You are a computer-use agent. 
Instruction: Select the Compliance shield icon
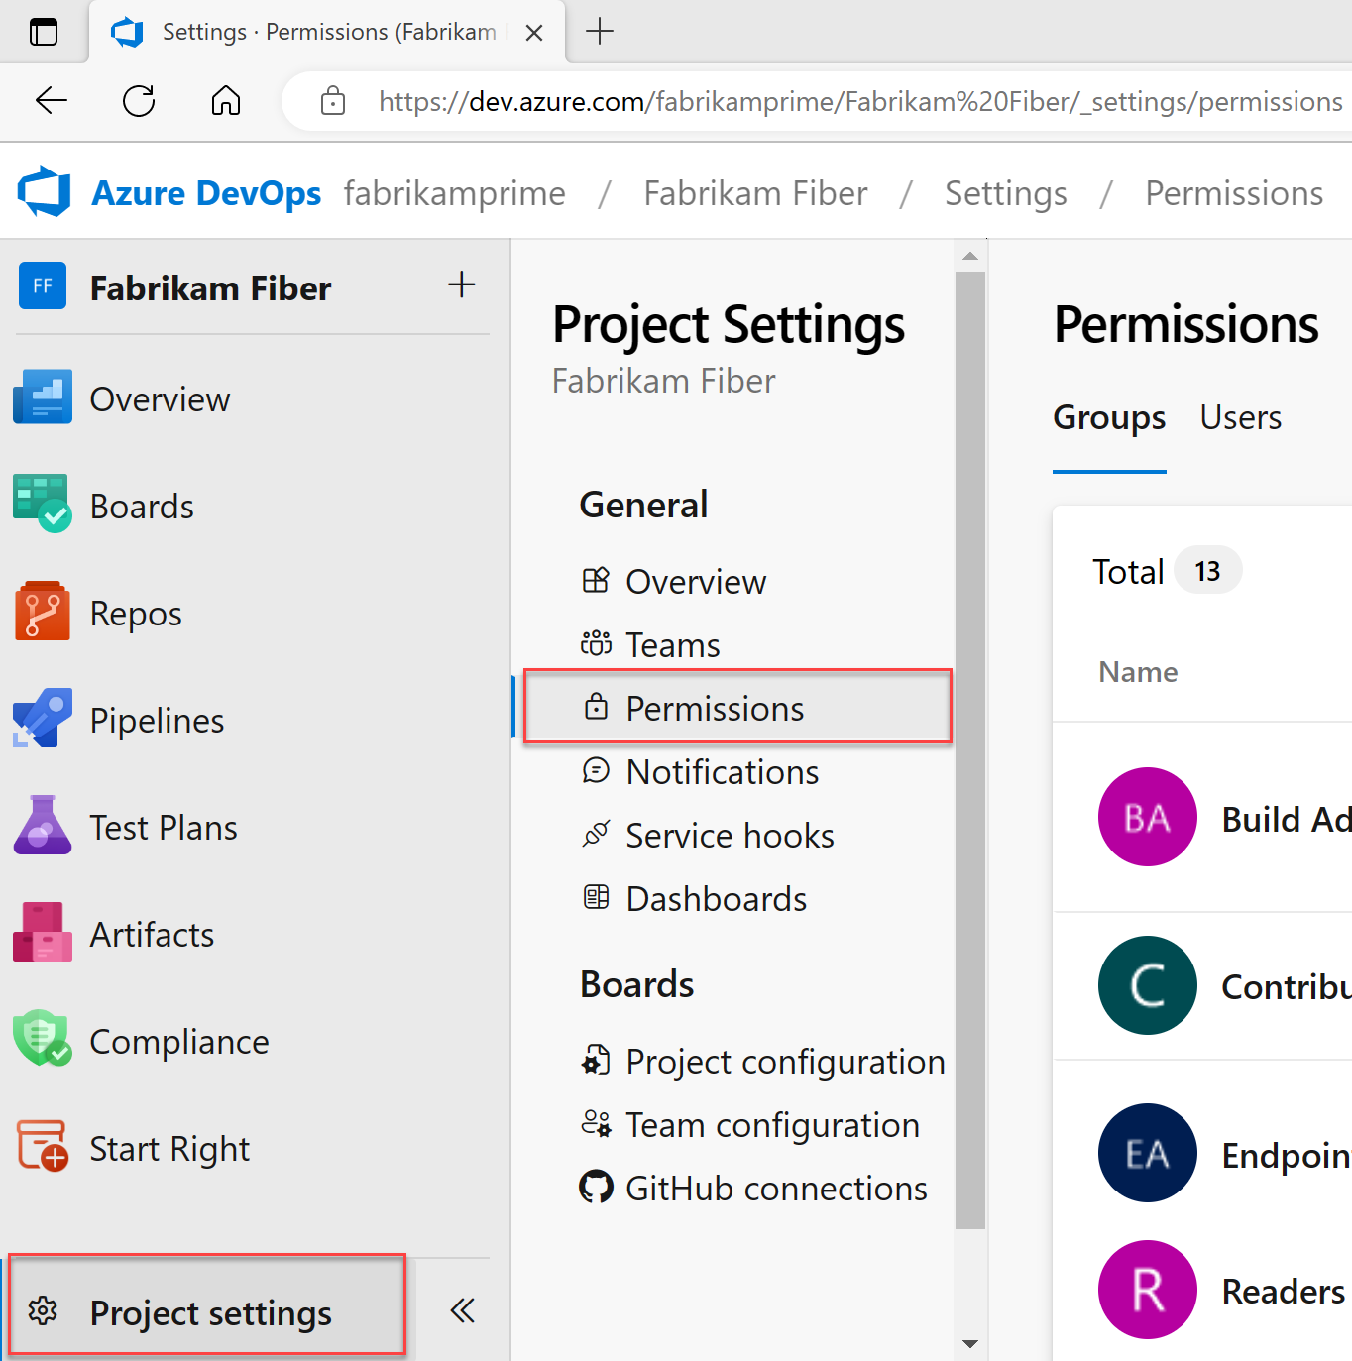[x=42, y=1039]
